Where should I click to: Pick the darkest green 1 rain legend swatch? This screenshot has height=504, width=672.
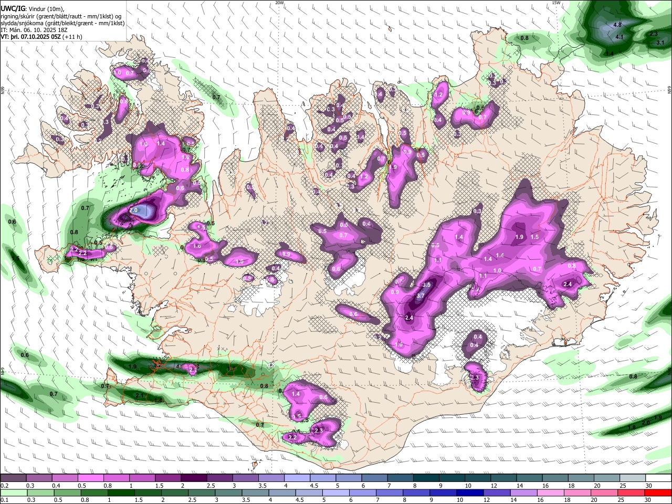coord(121,493)
